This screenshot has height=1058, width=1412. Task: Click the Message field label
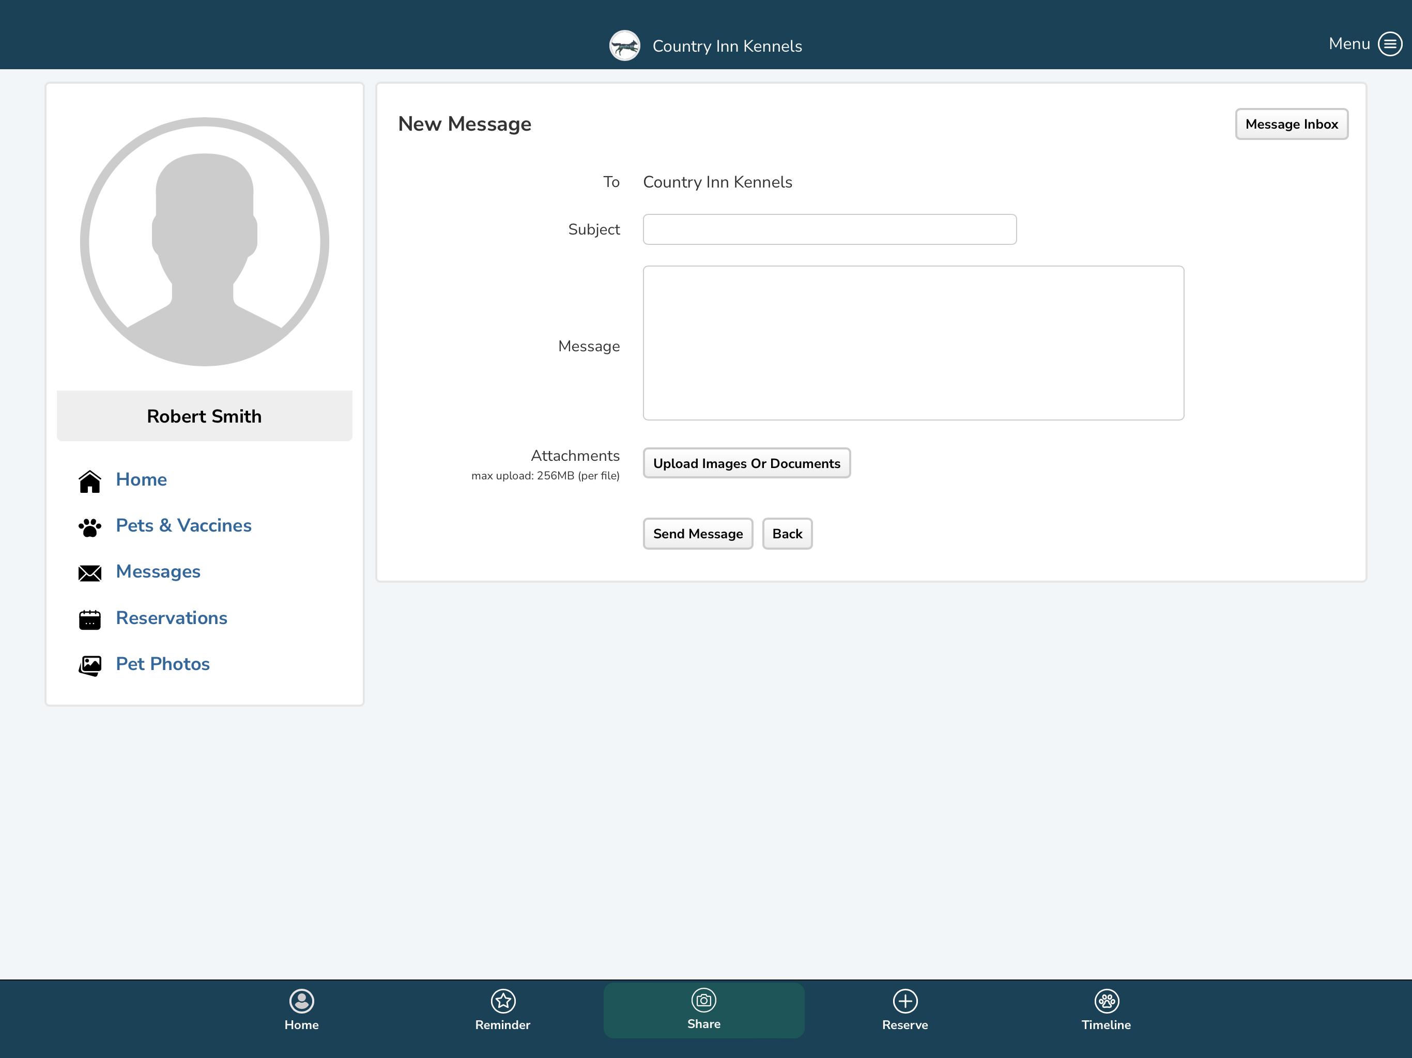[589, 346]
